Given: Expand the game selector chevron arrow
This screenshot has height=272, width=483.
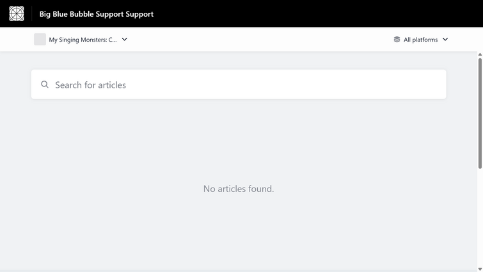Looking at the screenshot, I should 125,40.
